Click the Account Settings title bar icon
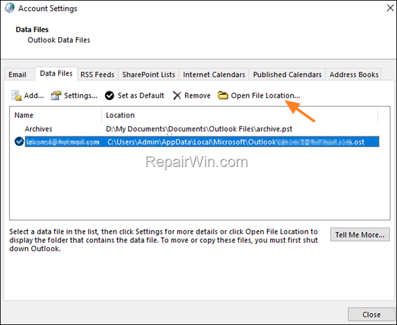Viewport: 397px width, 325px height. pos(10,8)
